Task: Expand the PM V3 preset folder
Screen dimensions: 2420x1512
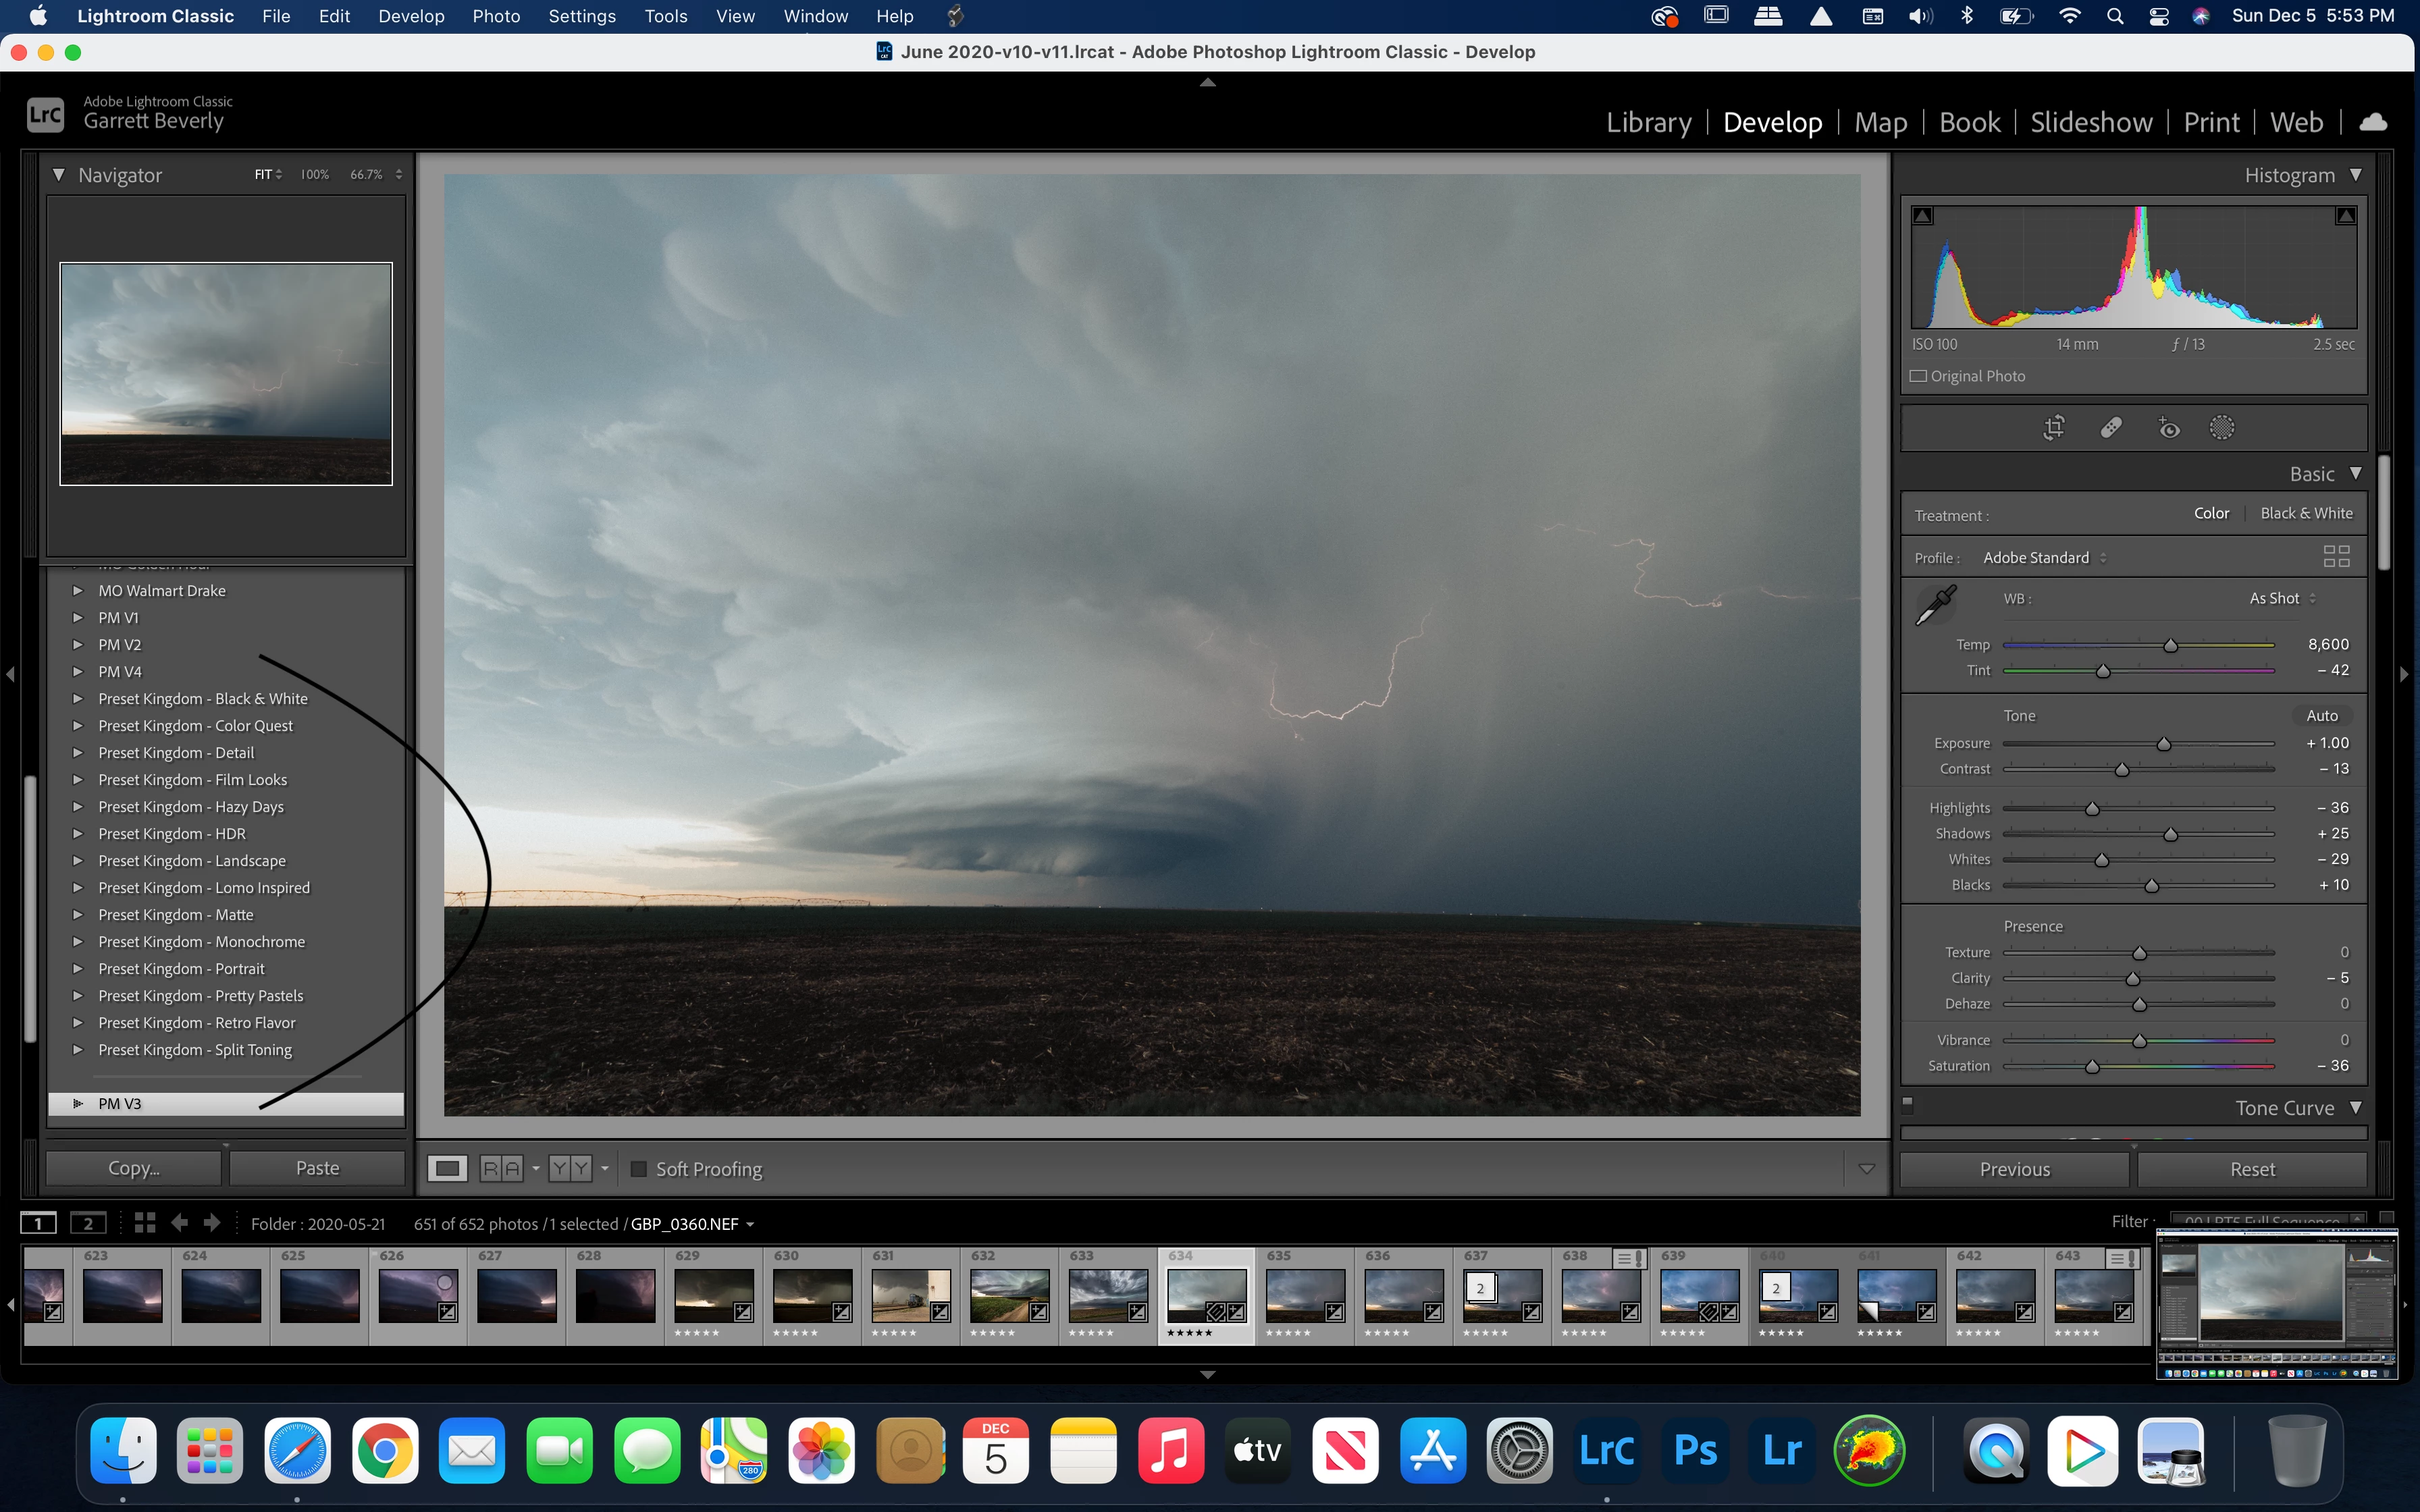Action: 78,1103
